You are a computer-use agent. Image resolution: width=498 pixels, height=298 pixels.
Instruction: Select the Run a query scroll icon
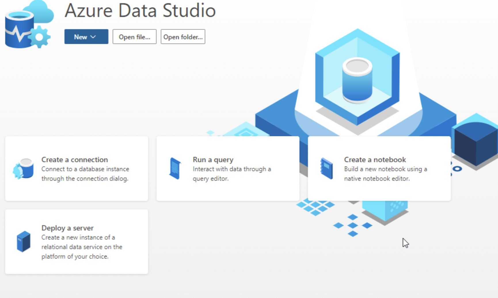[x=174, y=169]
